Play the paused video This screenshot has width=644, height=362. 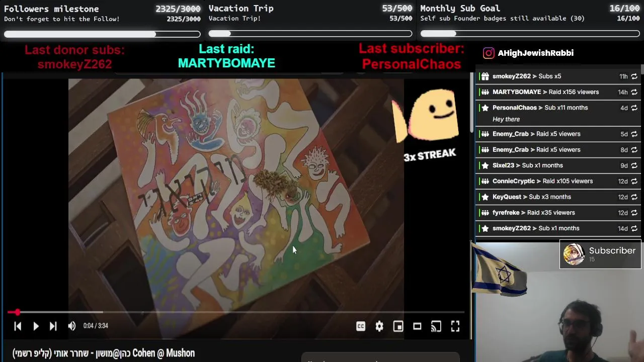point(36,326)
